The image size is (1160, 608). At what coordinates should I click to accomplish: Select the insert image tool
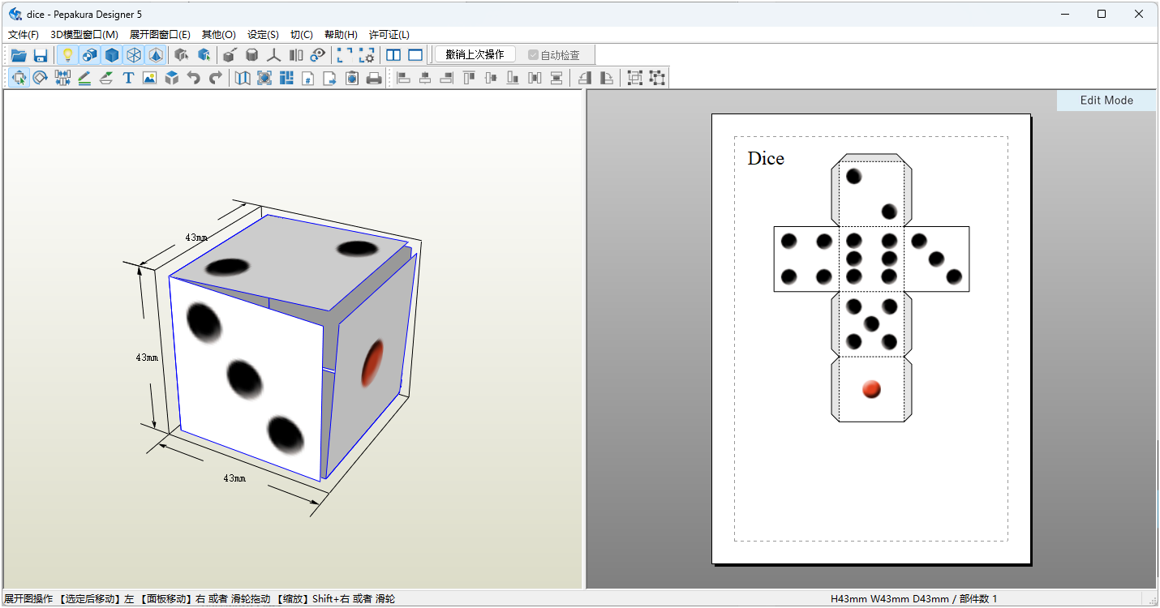click(x=149, y=78)
